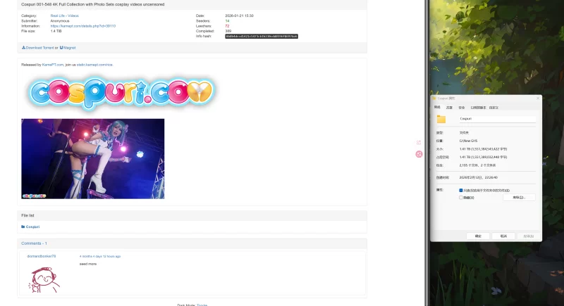Click the leechers count 72

click(x=227, y=26)
